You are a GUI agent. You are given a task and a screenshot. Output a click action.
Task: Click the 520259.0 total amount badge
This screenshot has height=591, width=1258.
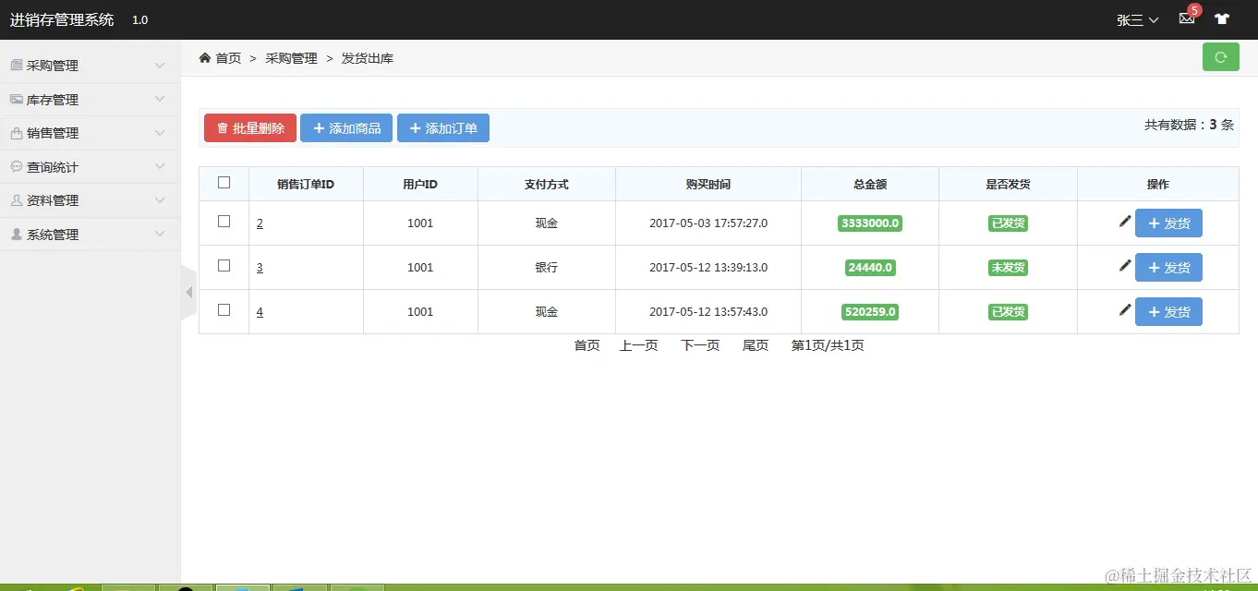click(x=870, y=312)
